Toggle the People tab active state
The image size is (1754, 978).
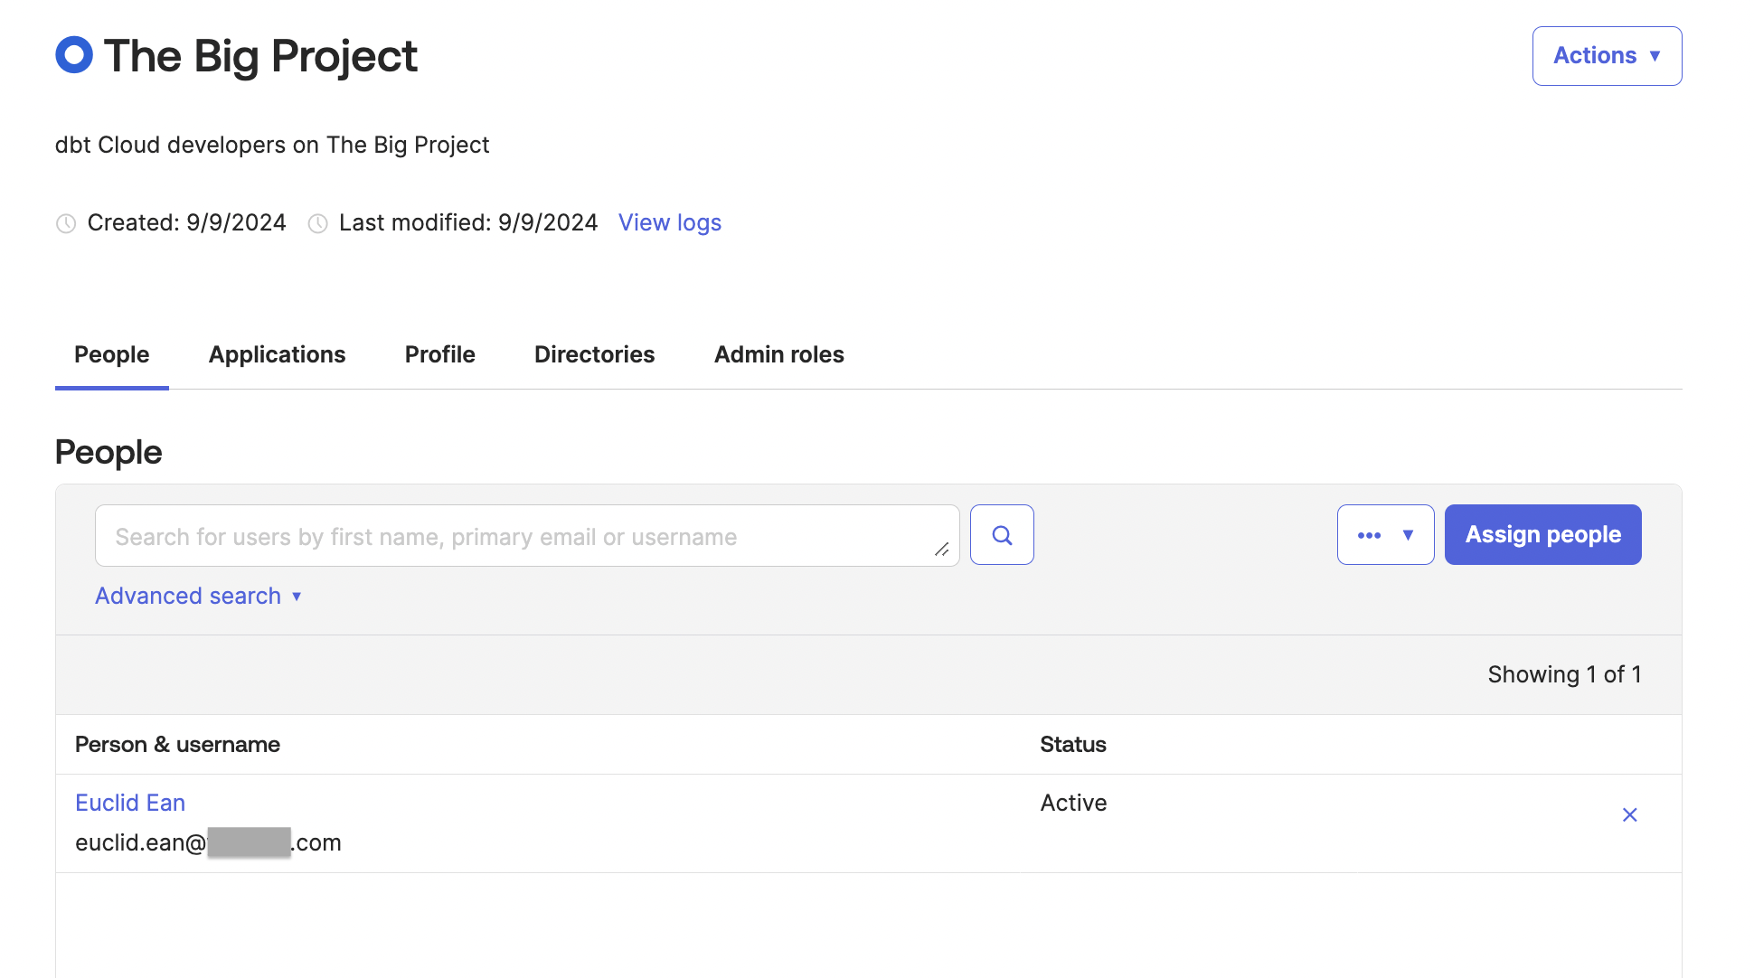click(111, 354)
